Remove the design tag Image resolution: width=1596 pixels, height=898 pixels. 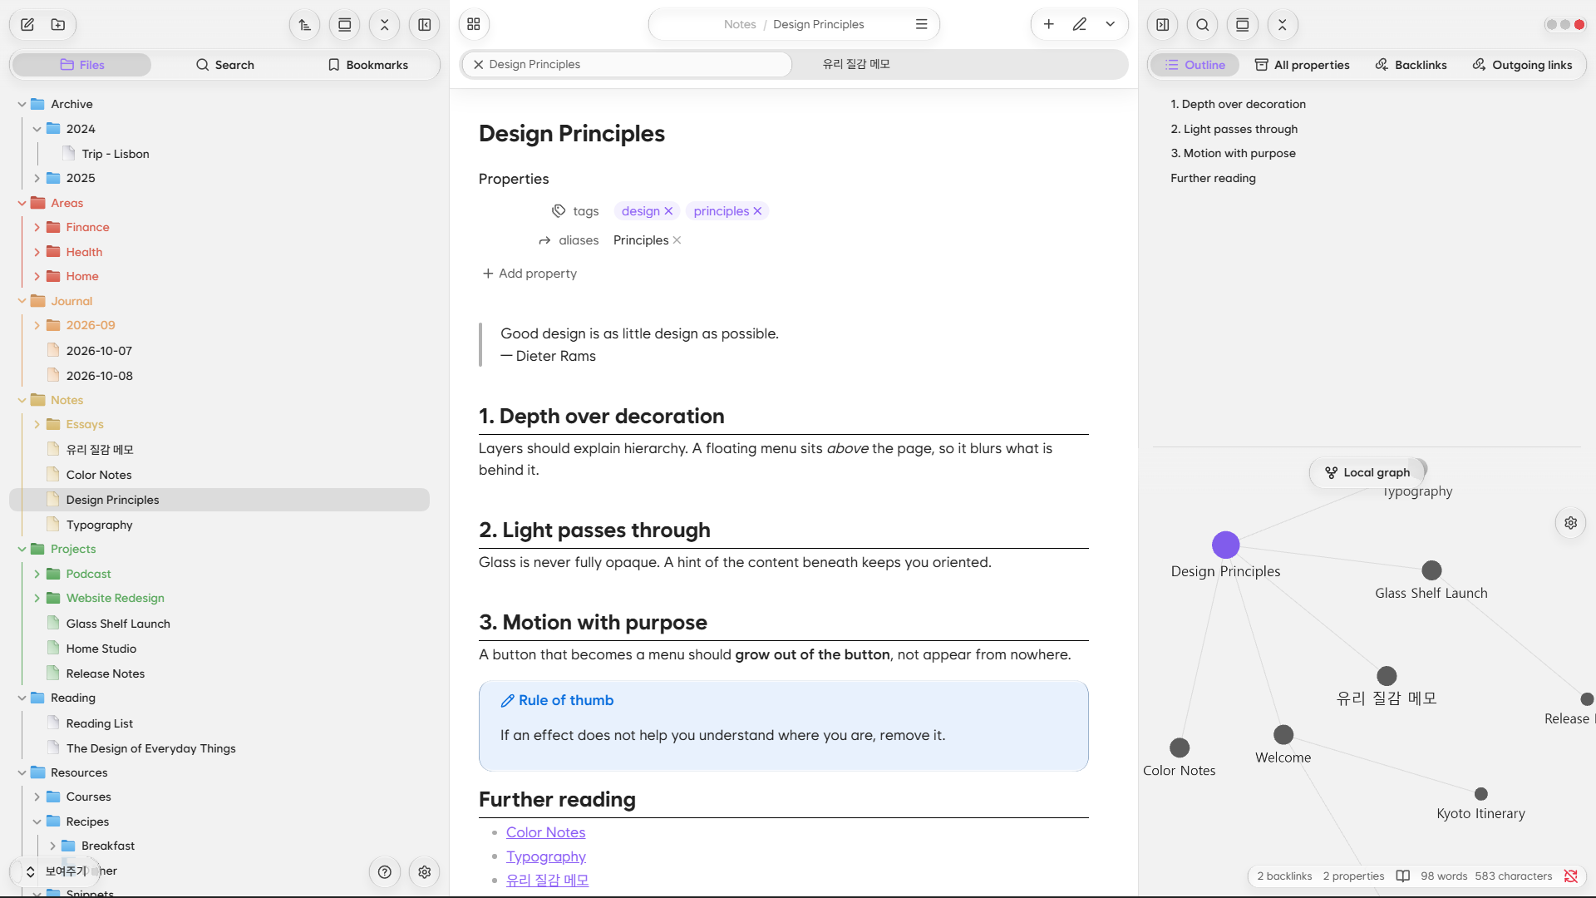[x=669, y=211]
